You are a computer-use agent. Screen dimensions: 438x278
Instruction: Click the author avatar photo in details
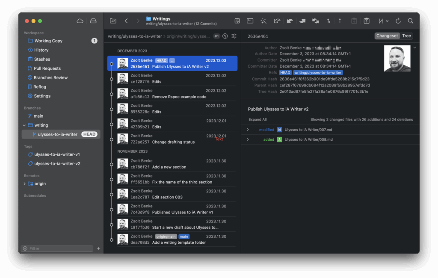397,59
